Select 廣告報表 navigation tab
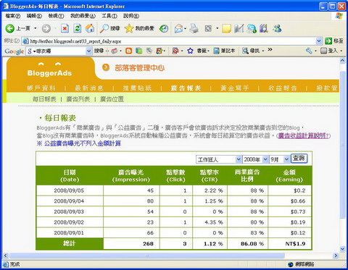The height and width of the screenshot is (270, 348). click(x=186, y=88)
